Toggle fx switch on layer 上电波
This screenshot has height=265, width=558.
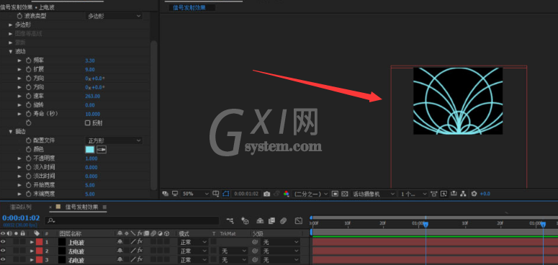[140, 242]
